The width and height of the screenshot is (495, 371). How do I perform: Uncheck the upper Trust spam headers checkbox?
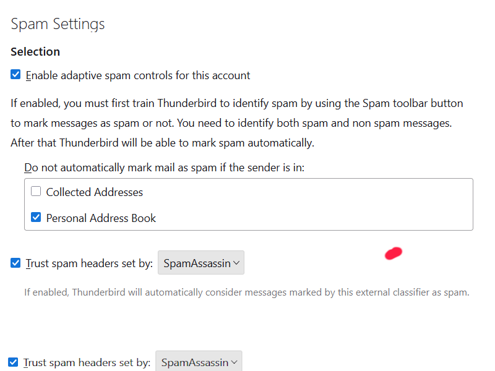[16, 263]
